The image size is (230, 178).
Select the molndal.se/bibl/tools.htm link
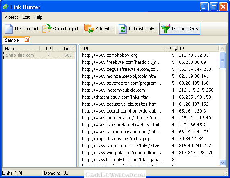[119, 76]
